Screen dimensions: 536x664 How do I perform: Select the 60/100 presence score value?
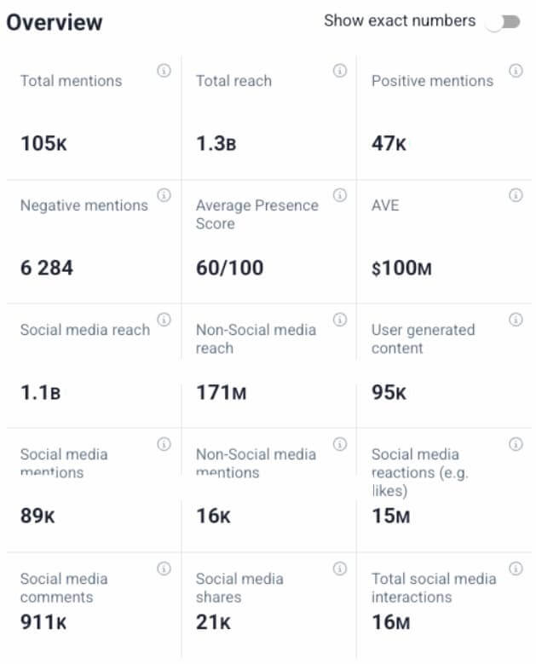(x=229, y=268)
